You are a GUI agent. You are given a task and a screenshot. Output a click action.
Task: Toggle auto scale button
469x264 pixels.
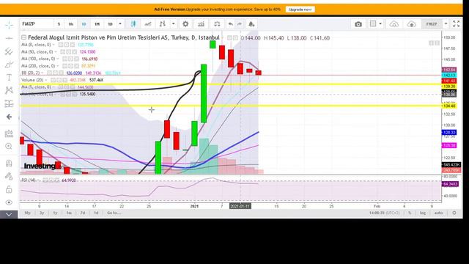438,213
